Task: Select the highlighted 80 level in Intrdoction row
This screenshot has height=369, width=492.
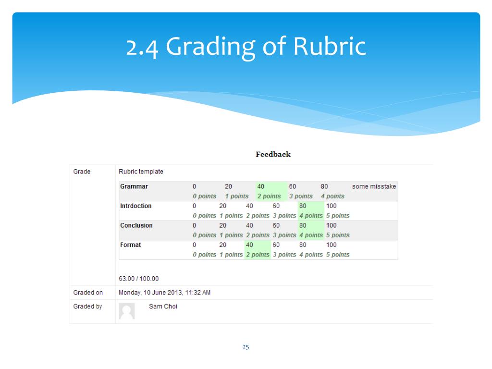Action: (311, 210)
